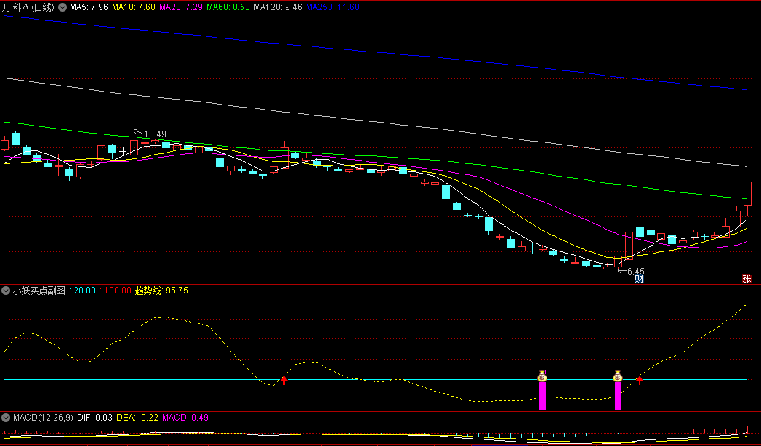
Task: Open dropdown arrow beside 万科A (日线)
Action: (63, 7)
